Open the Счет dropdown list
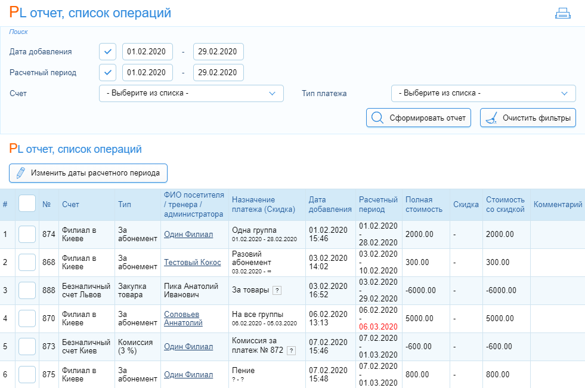Viewport: 585px width, 388px height. pos(191,93)
